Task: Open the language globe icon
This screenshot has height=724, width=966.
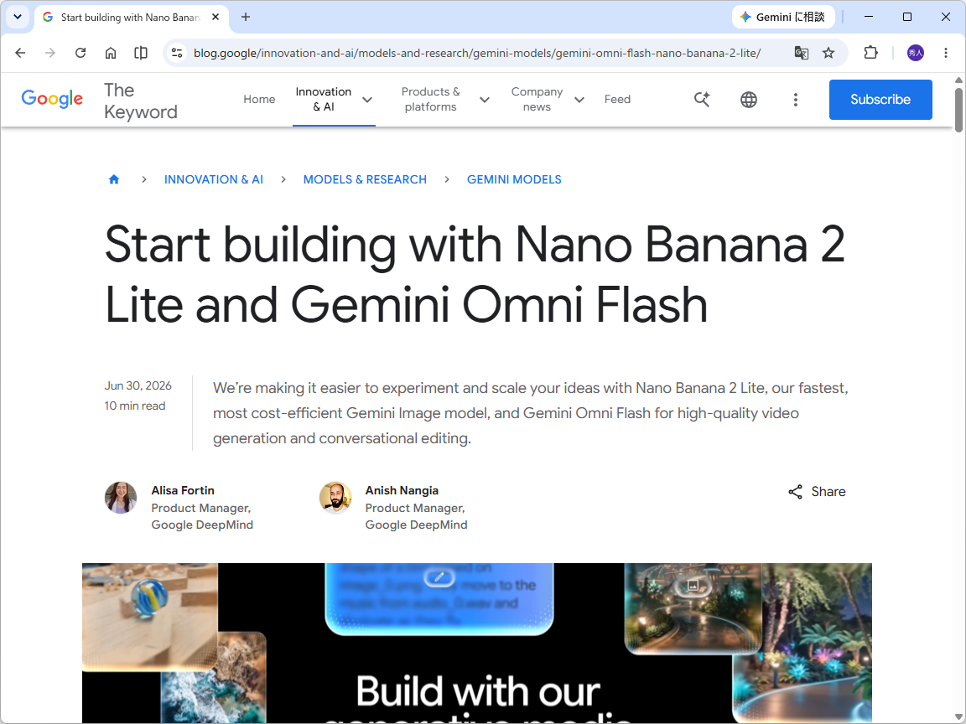Action: (749, 99)
